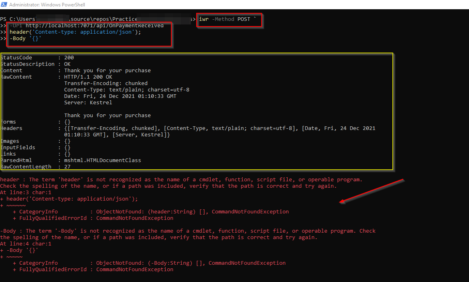Click the RawContent 'HTTP/1.1 200 OK' line
This screenshot has height=282, width=469.
[88, 77]
